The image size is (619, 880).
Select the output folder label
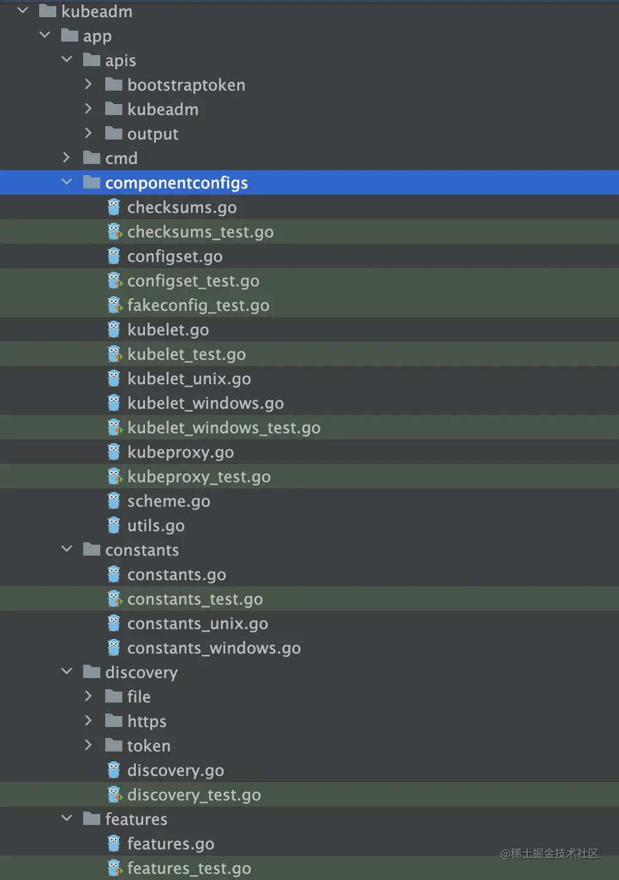tap(153, 134)
